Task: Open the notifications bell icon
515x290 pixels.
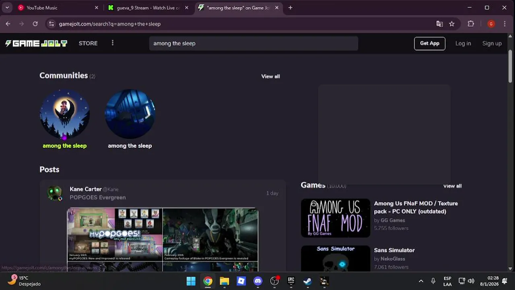Action: click(x=505, y=281)
